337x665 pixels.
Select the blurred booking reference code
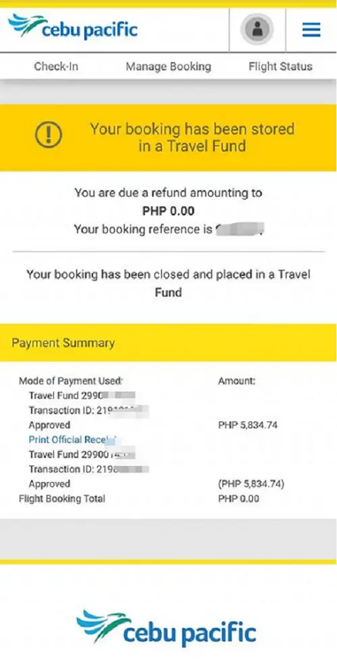click(240, 229)
